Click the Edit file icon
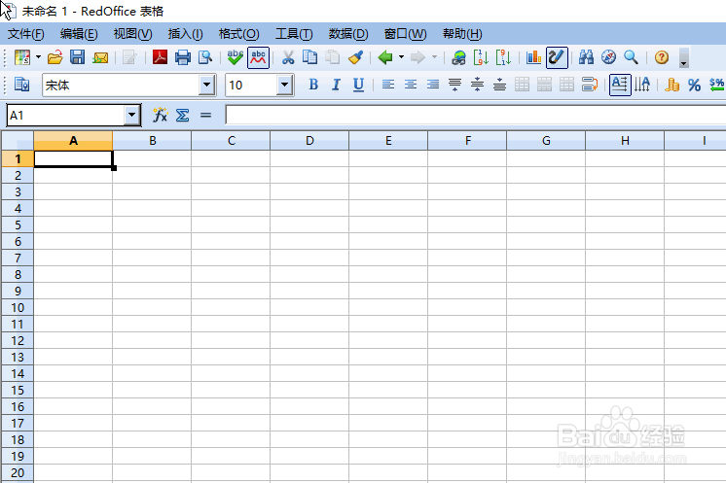The width and height of the screenshot is (726, 483). 129,57
